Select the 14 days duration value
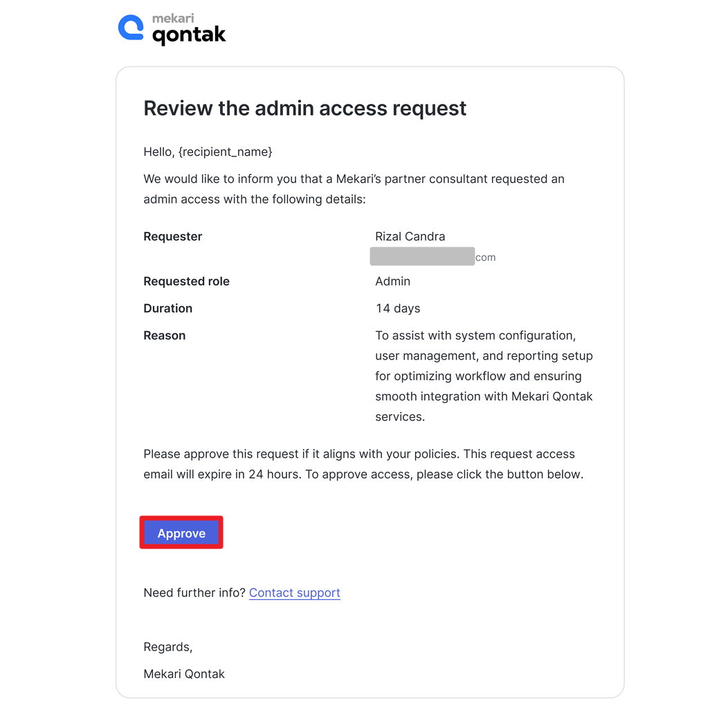 (397, 309)
